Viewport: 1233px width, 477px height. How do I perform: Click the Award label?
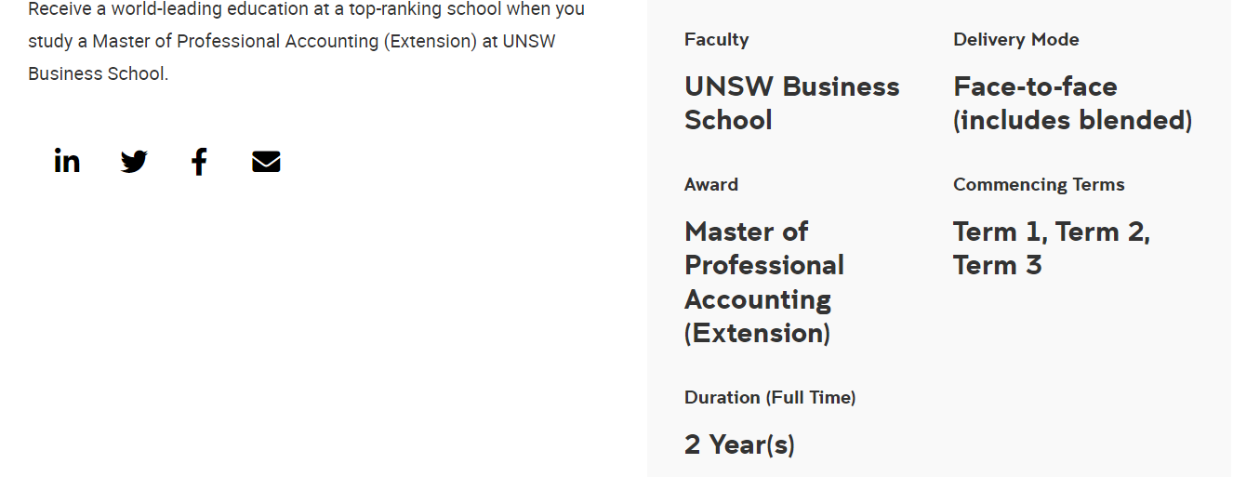pos(711,184)
